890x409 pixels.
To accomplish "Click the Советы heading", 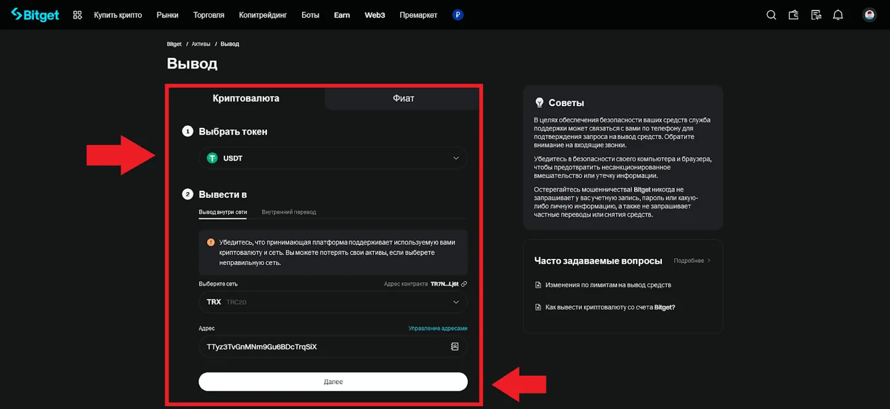I will click(566, 103).
